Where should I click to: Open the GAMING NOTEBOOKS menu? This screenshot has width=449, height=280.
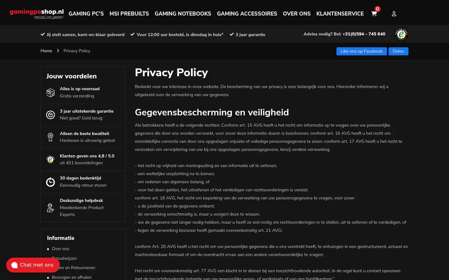(183, 14)
